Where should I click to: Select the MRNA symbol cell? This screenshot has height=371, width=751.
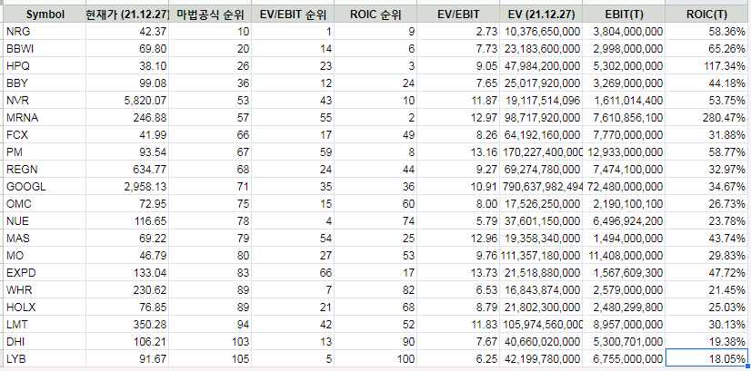(45, 118)
